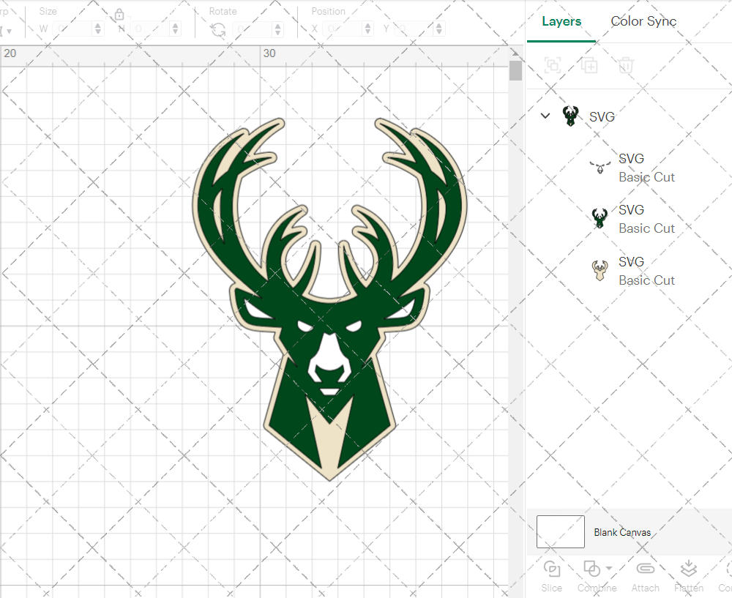Click the deer logo on the canvas
The height and width of the screenshot is (598, 732).
pos(329,299)
